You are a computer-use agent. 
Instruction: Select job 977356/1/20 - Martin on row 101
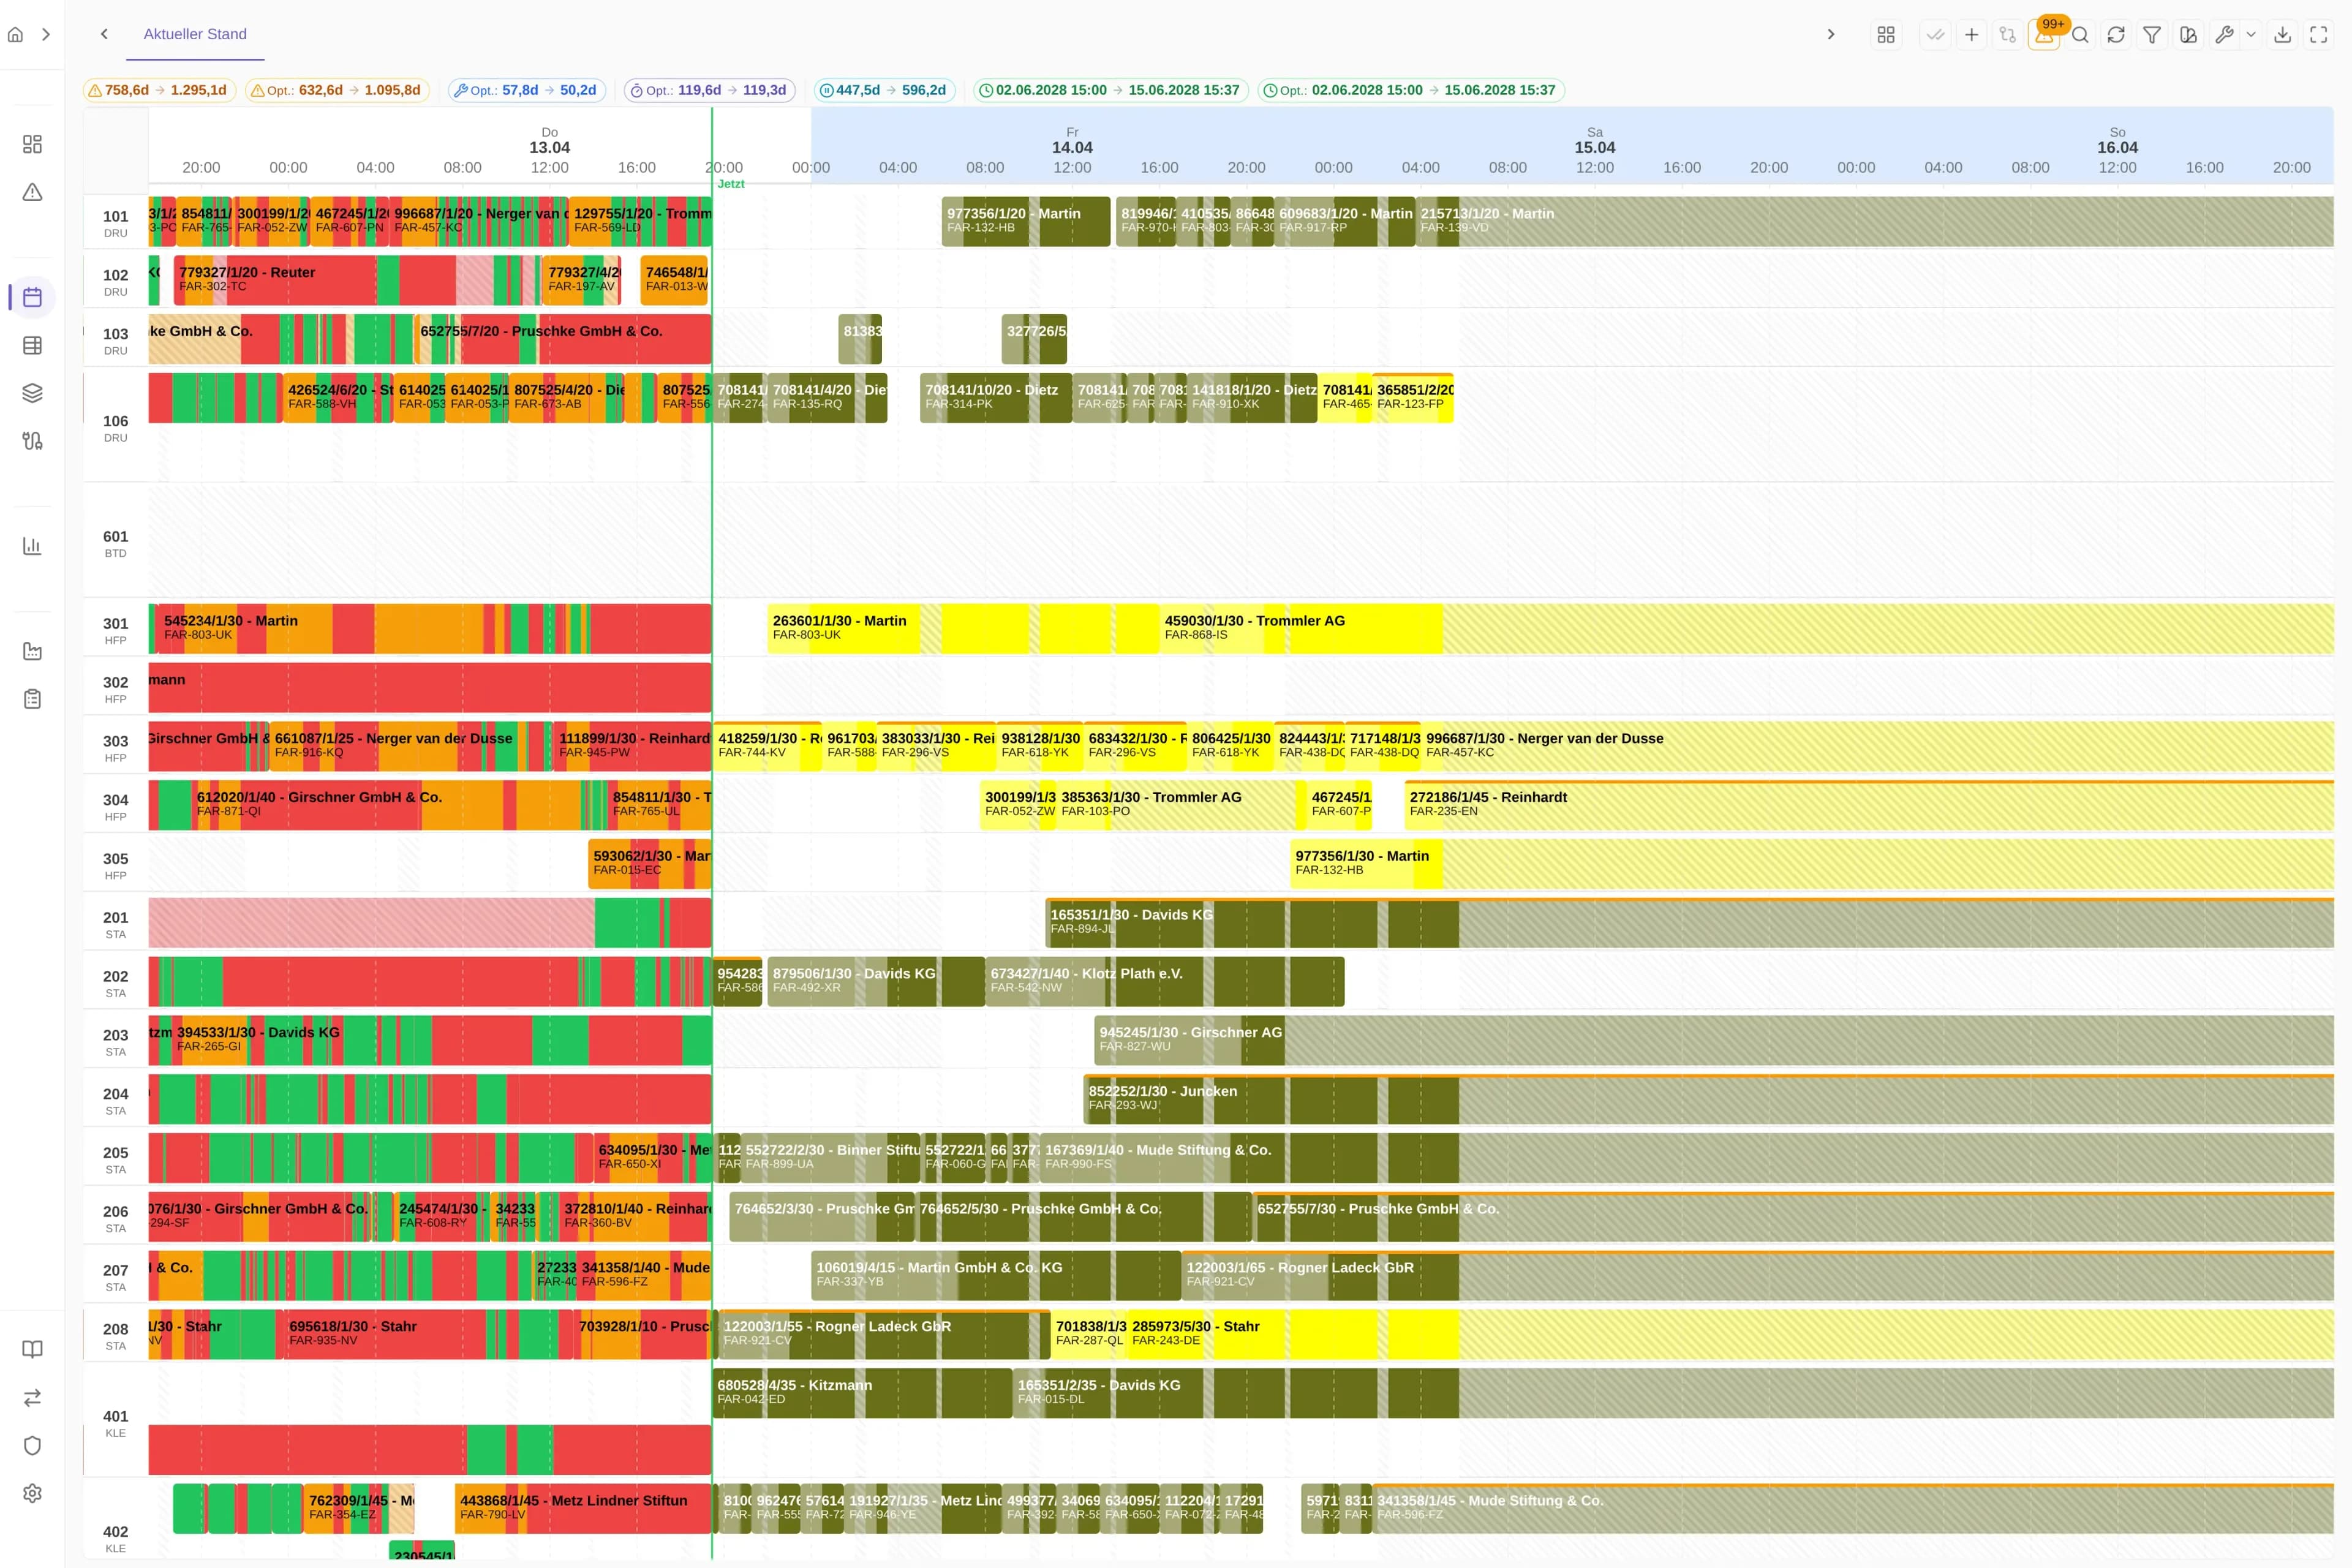(1026, 221)
